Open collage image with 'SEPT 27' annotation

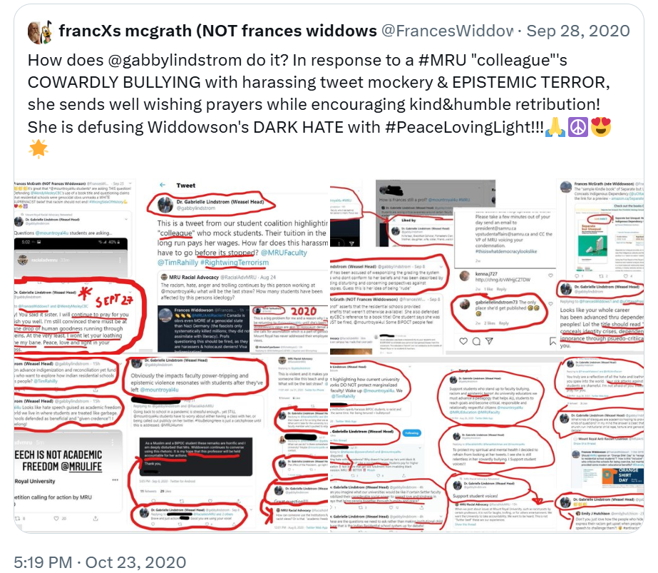80,267
